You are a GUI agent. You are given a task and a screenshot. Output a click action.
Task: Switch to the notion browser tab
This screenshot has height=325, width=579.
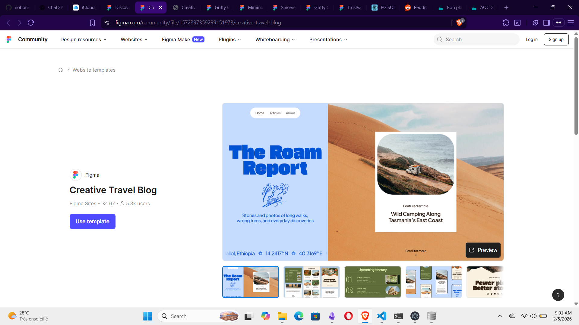pyautogui.click(x=17, y=8)
